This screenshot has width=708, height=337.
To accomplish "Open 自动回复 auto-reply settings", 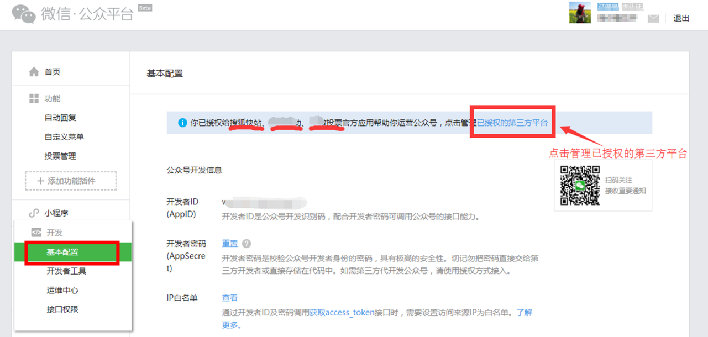I will tap(60, 117).
